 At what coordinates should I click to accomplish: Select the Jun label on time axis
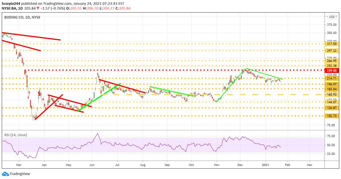point(92,165)
